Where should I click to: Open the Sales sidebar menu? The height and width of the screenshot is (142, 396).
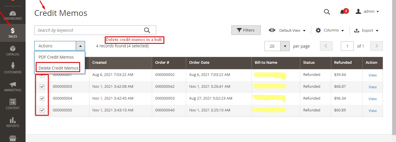coord(12,33)
